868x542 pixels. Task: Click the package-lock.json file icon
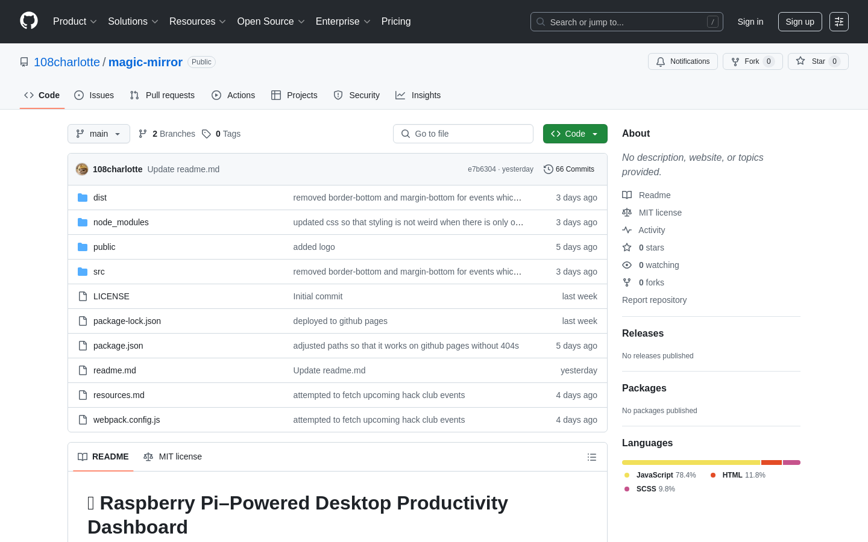point(83,321)
